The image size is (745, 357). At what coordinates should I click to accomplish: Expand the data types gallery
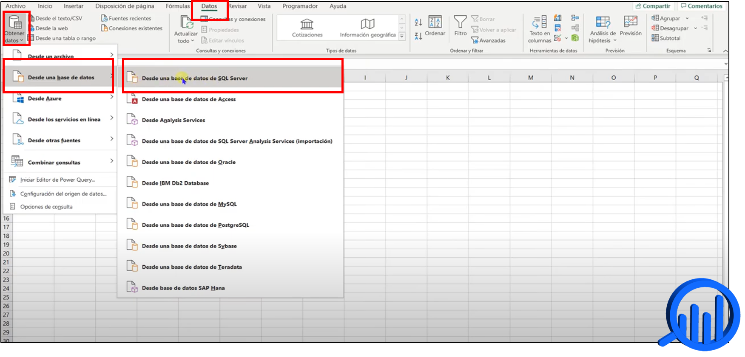tap(402, 37)
